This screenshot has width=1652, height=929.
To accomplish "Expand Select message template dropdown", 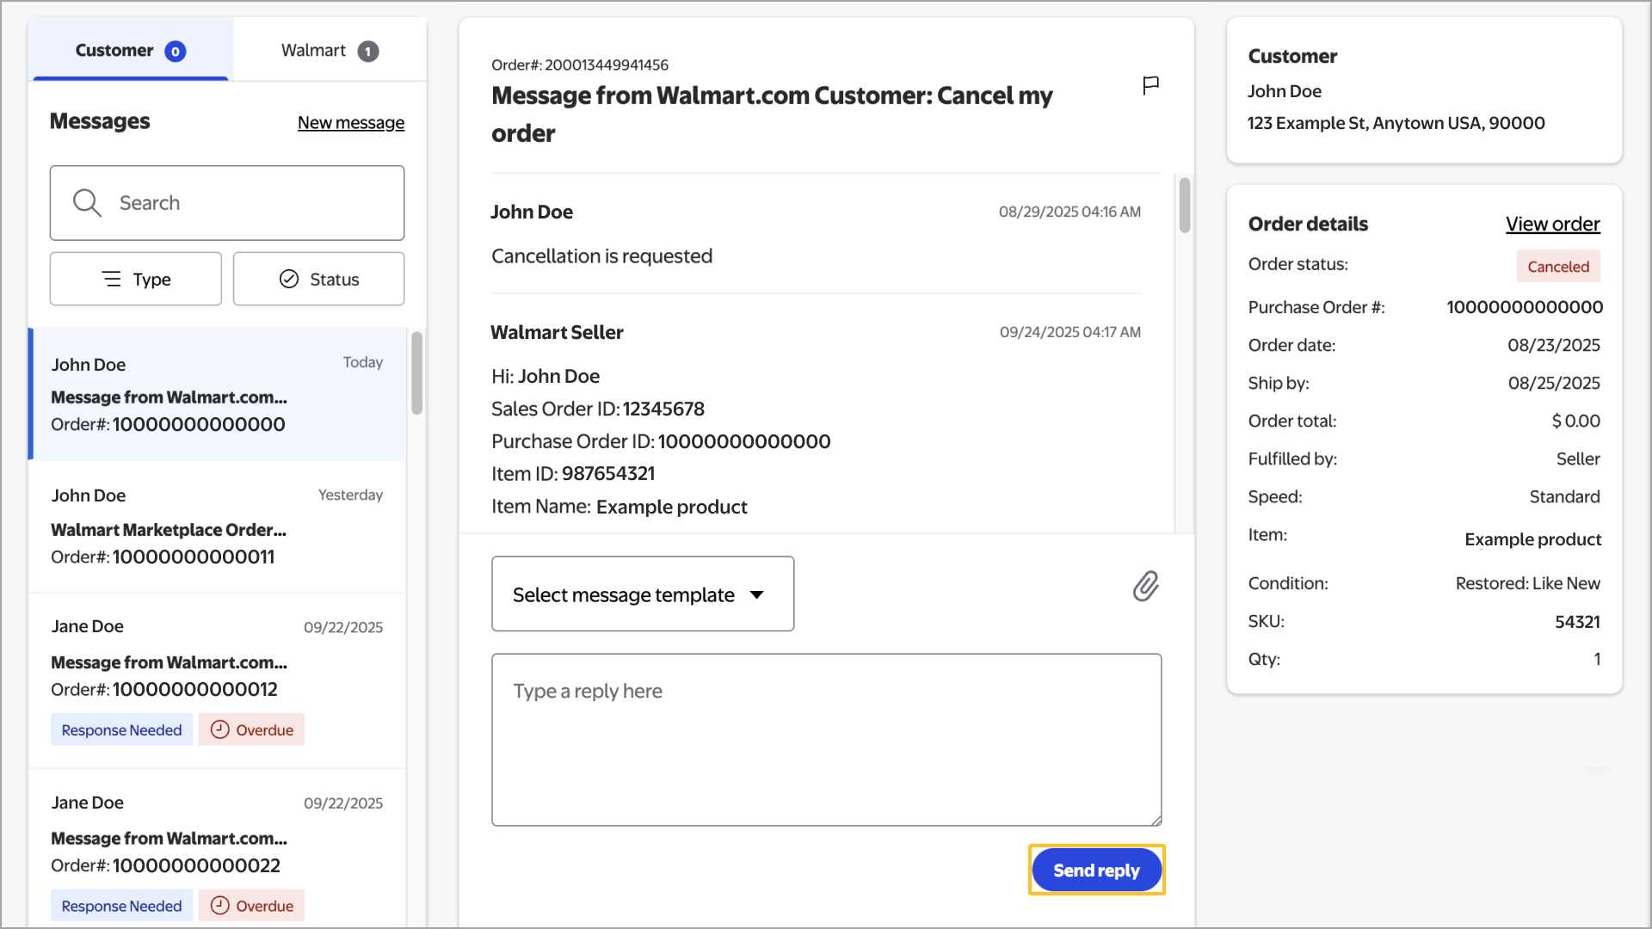I will [x=642, y=594].
